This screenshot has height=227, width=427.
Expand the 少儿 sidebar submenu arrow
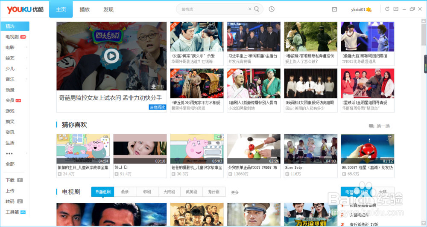point(27,69)
